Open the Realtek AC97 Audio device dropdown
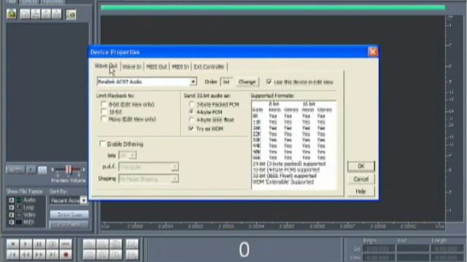Viewport: 467px width, 262px height. [x=193, y=82]
